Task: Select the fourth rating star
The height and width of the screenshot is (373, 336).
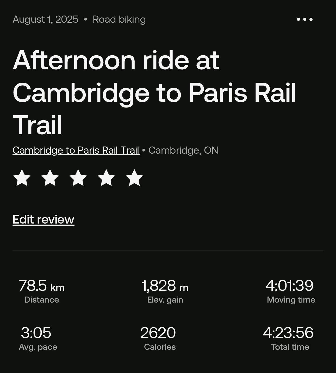Action: coord(106,178)
